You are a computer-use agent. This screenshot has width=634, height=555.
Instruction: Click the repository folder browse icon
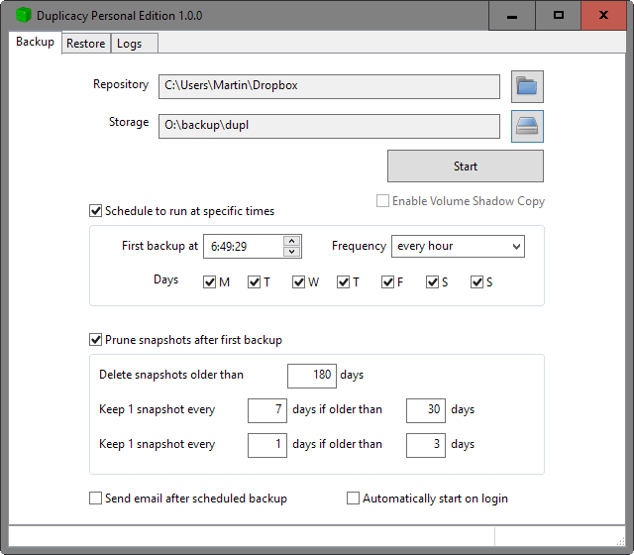point(527,86)
